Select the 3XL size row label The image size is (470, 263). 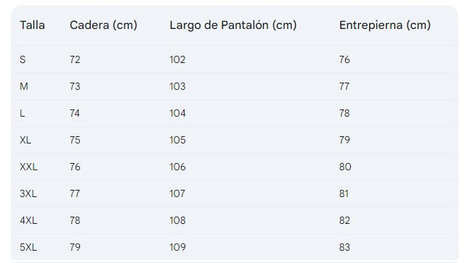28,193
